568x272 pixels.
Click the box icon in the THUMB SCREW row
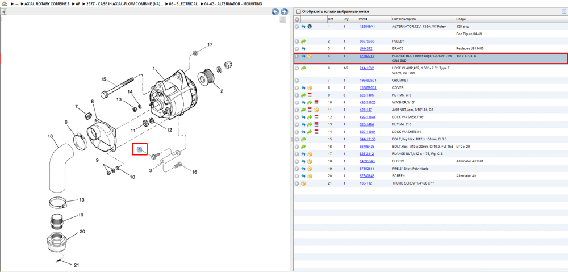click(303, 183)
